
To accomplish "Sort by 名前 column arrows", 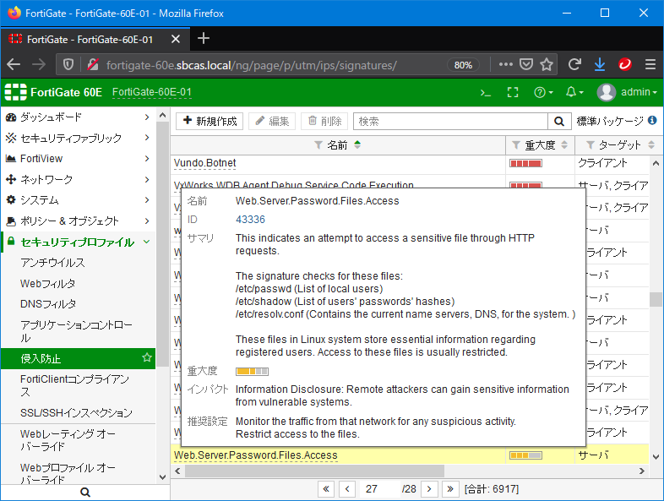I will click(x=357, y=144).
